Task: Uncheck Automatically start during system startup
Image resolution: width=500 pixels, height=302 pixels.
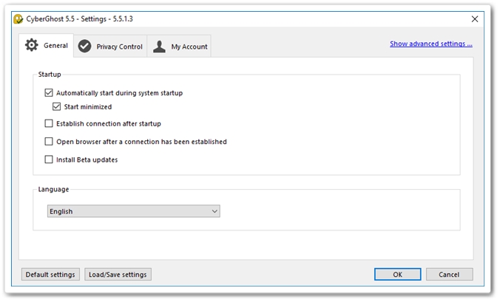Action: pos(49,93)
